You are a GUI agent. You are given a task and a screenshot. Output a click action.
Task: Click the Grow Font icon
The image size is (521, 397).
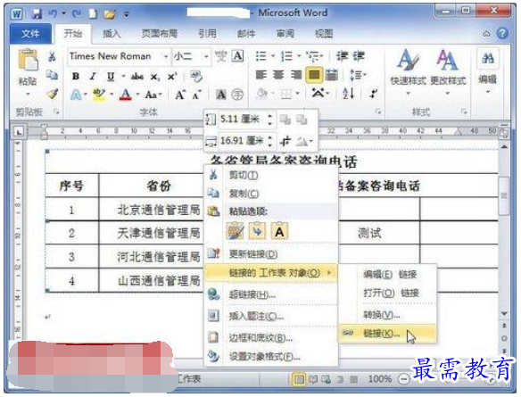click(x=179, y=95)
